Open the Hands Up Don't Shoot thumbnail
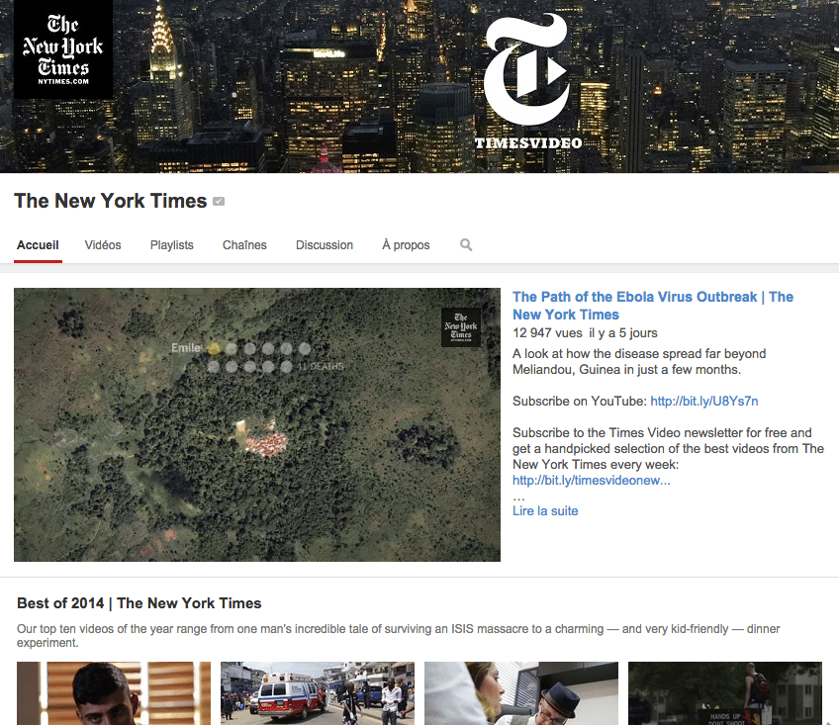The width and height of the screenshot is (839, 725). pyautogui.click(x=725, y=693)
